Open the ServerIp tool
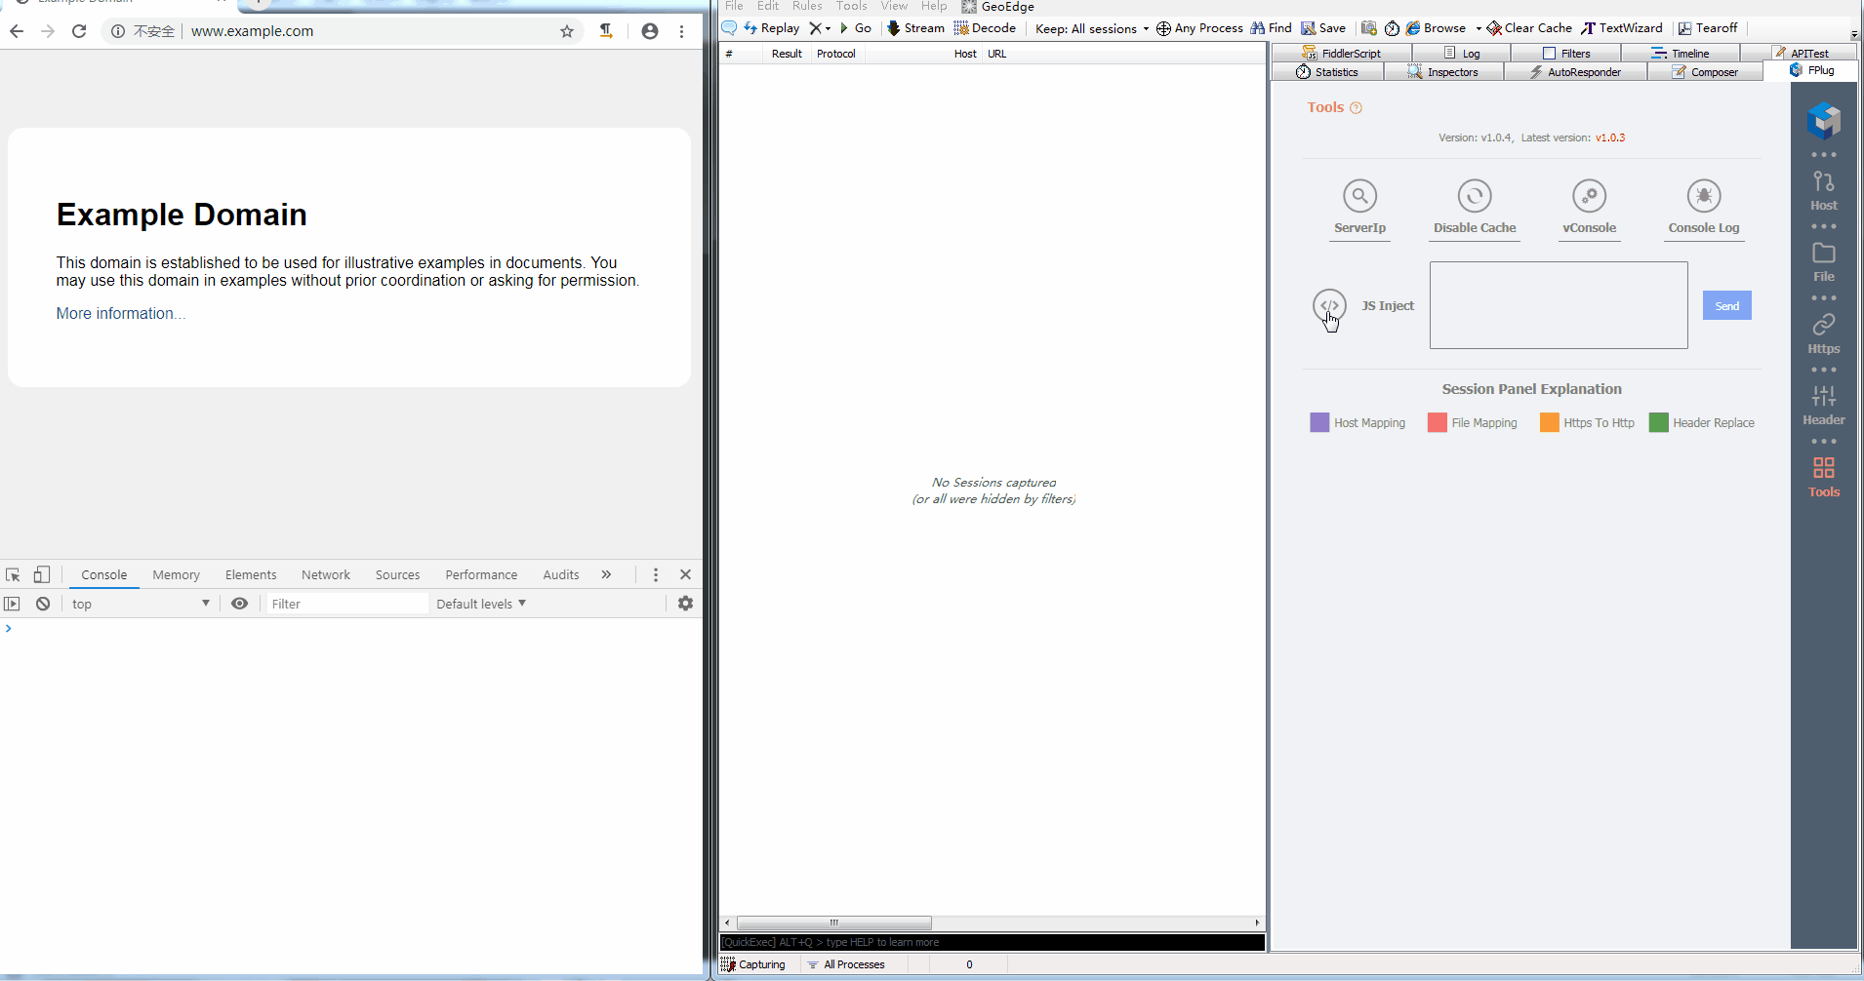 coord(1359,208)
